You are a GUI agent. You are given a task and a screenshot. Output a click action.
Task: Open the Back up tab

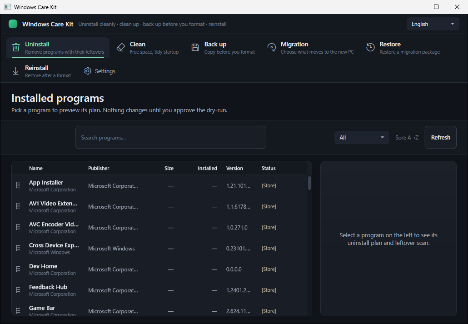tap(223, 47)
